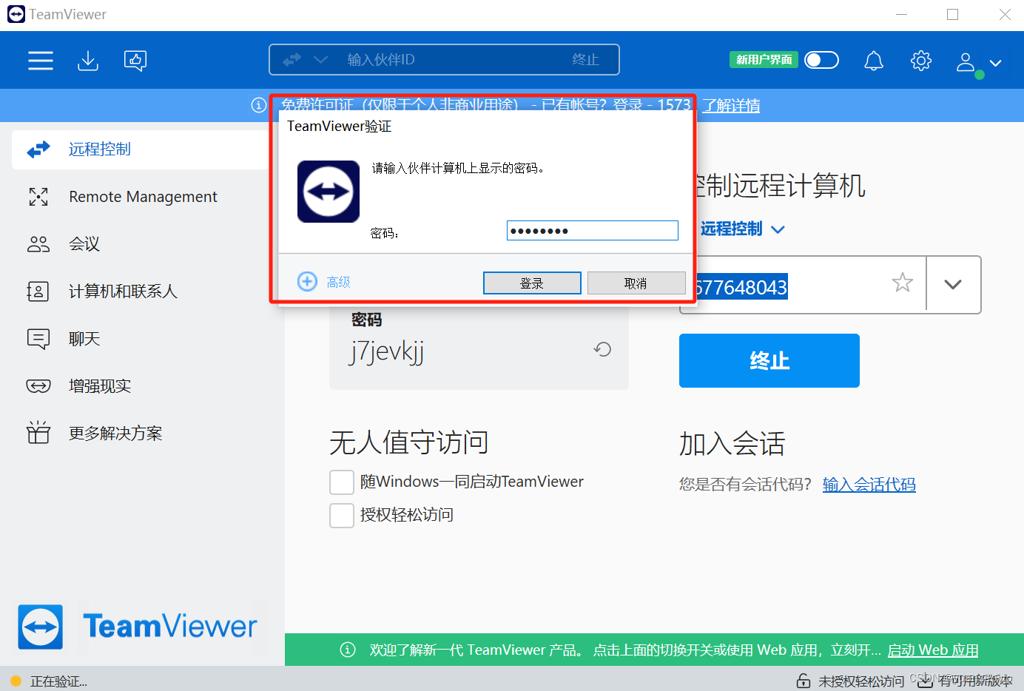Expand 高级 options with the plus icon
Image resolution: width=1024 pixels, height=691 pixels.
307,281
